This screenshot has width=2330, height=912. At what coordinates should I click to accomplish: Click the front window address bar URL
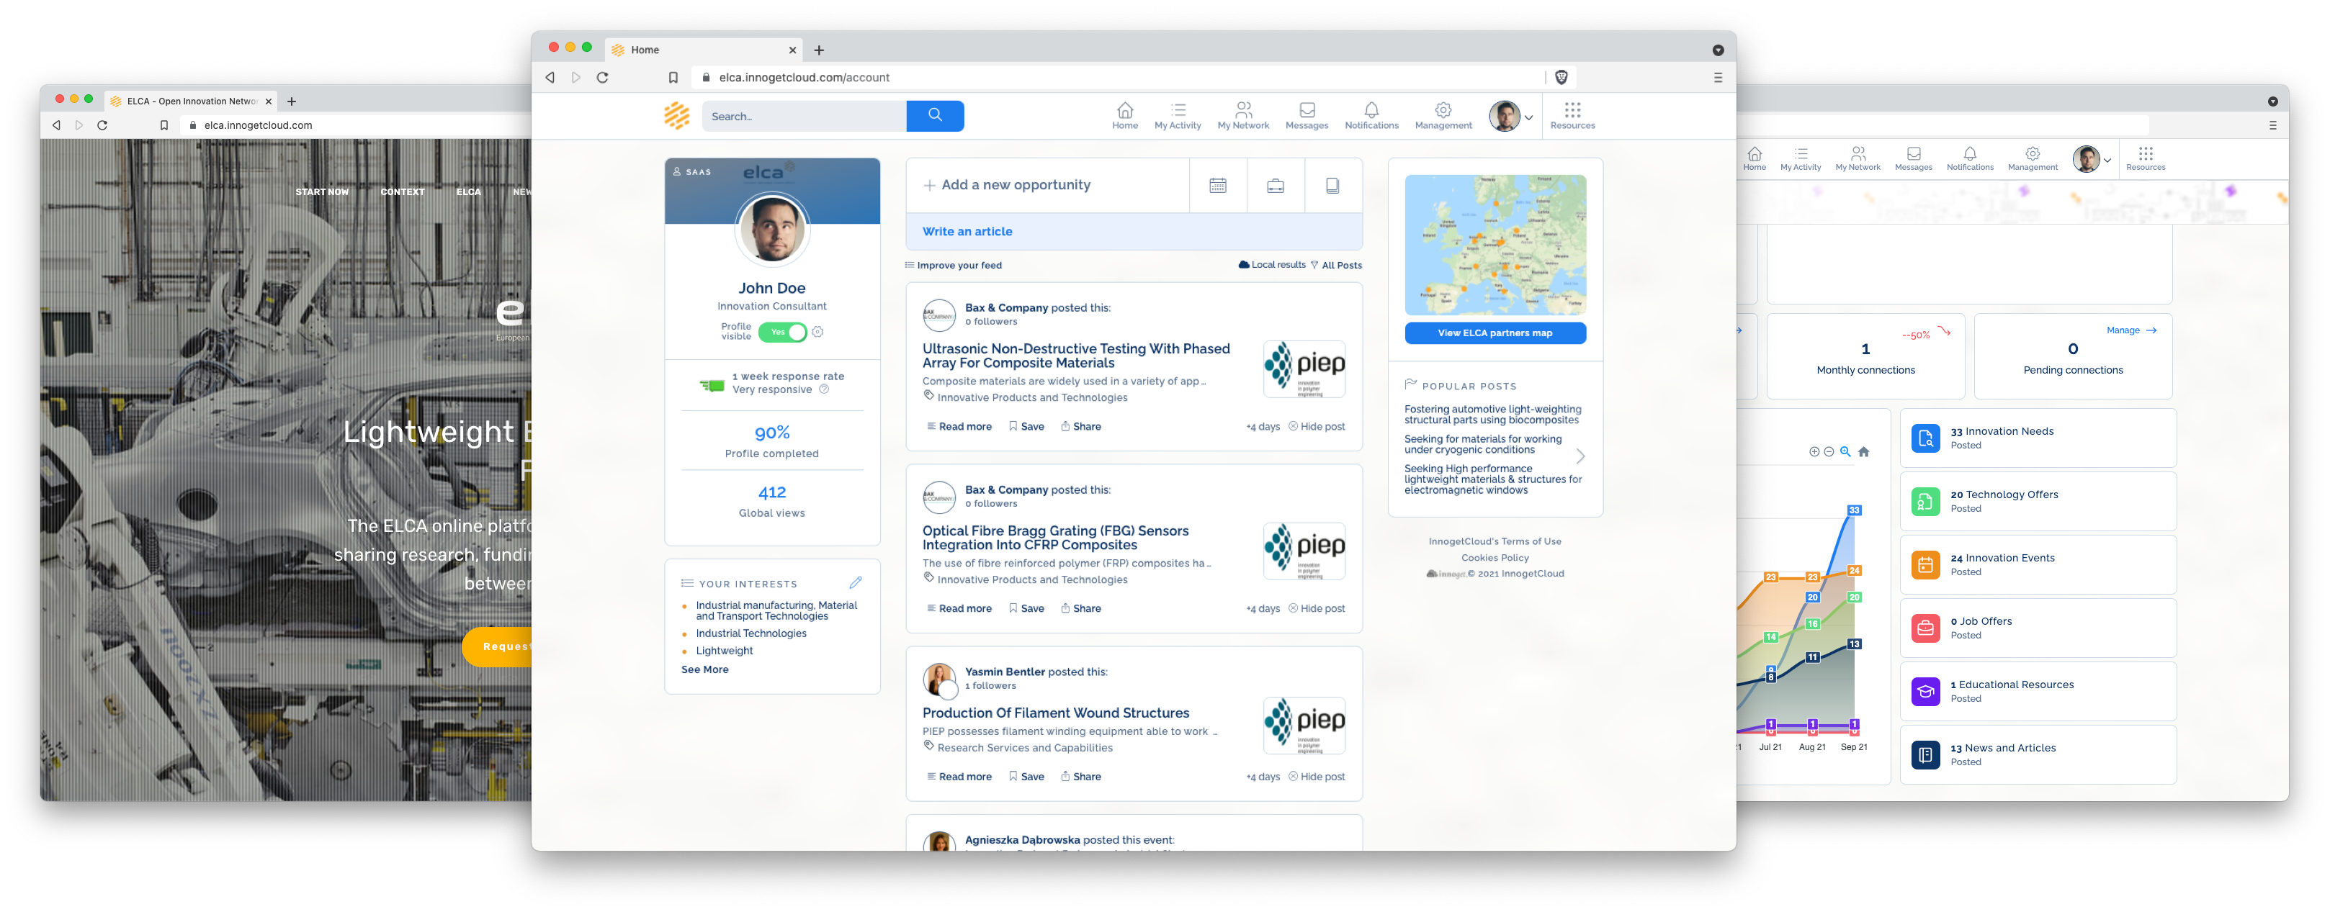(x=804, y=78)
